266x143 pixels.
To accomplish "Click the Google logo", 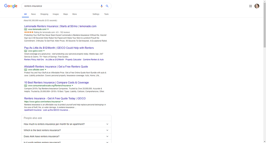I will 11,6.
